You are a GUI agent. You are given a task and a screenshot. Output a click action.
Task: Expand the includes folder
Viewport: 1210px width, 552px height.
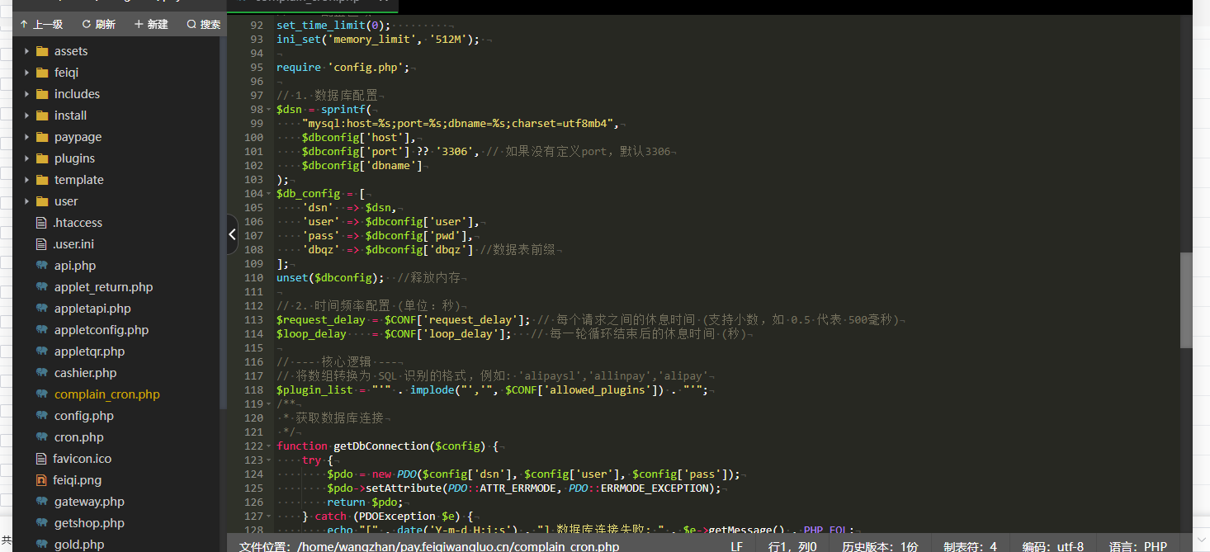pyautogui.click(x=26, y=94)
